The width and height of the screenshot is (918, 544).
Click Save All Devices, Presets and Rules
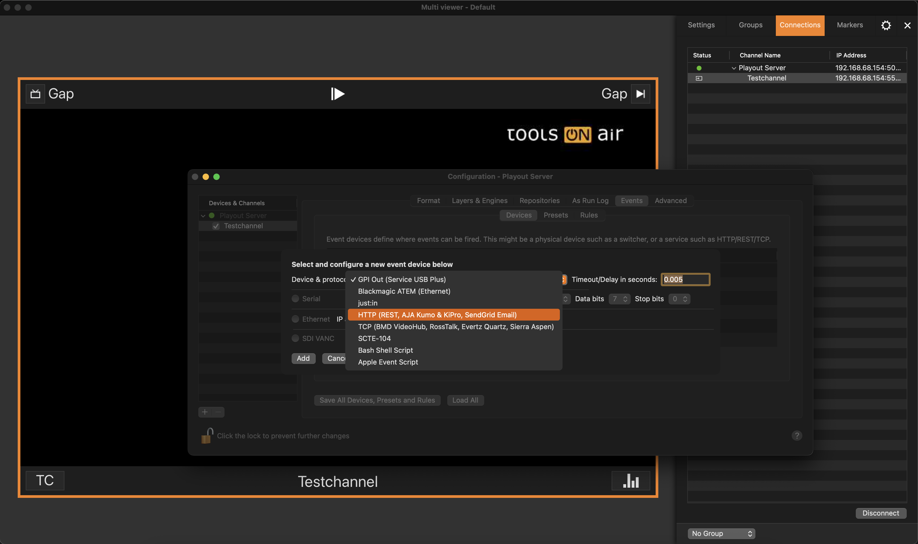pos(377,400)
